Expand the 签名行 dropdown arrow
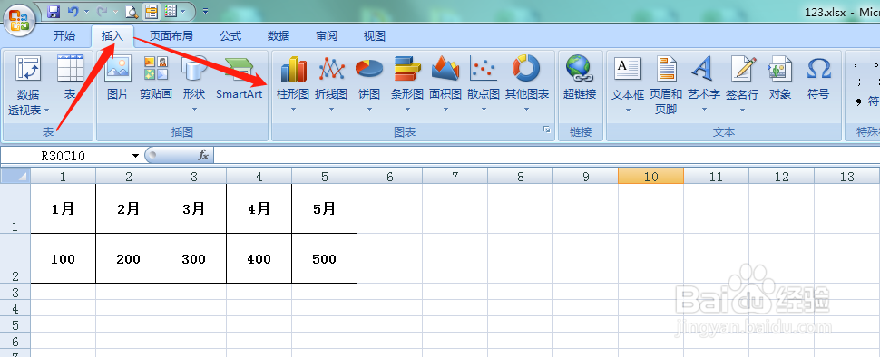 tap(742, 109)
